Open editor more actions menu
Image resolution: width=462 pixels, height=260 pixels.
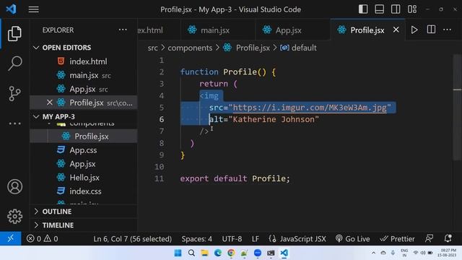tap(447, 30)
